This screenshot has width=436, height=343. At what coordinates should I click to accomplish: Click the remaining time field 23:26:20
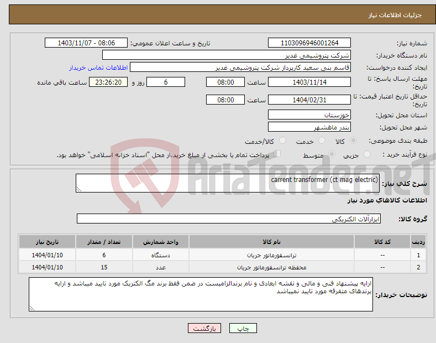click(x=108, y=82)
